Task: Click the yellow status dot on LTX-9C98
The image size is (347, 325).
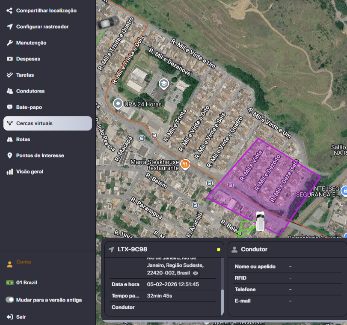Action: [219, 250]
